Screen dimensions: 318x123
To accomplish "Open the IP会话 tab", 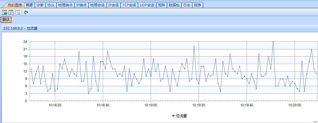I will pyautogui.click(x=114, y=5).
